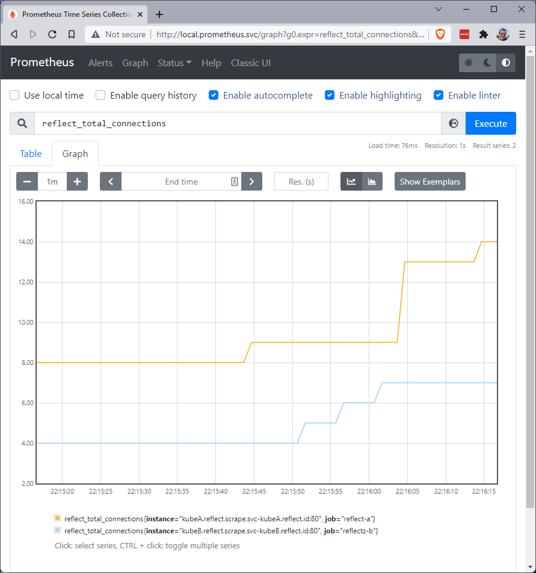
Task: Open the Alerts page
Action: pyautogui.click(x=100, y=63)
